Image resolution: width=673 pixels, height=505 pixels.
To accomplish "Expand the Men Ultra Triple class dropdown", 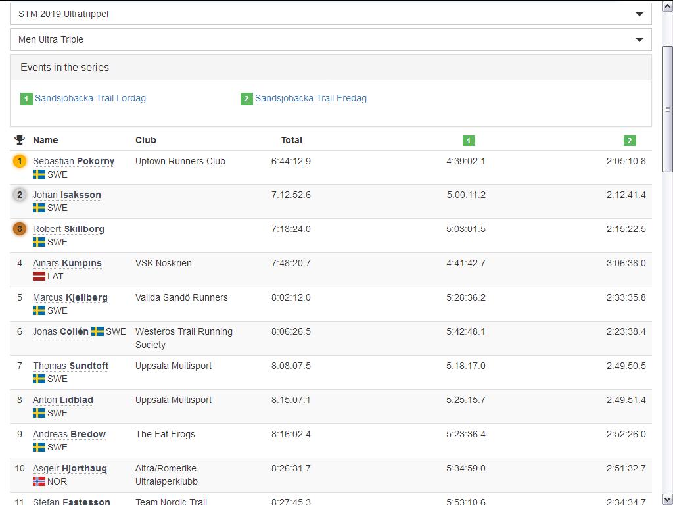I will (x=331, y=39).
